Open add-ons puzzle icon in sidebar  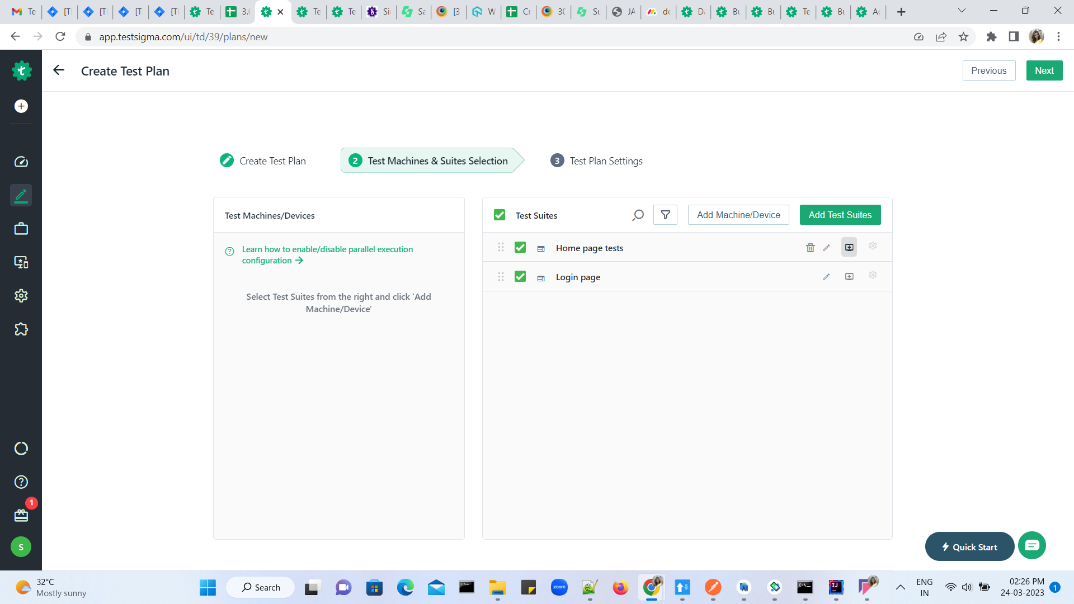[x=21, y=329]
